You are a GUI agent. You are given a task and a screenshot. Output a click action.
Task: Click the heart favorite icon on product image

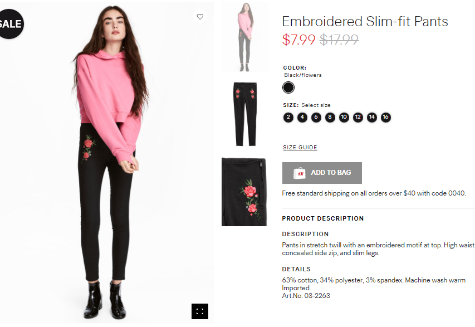point(200,17)
